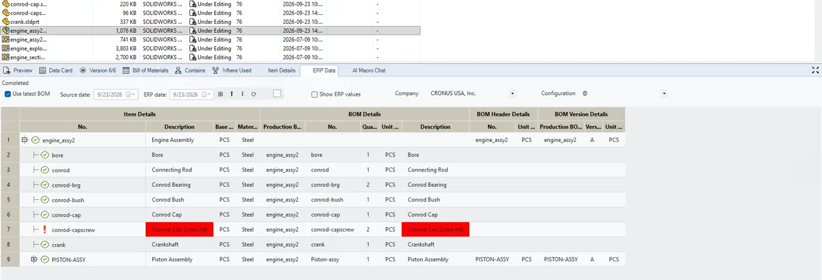Open the Where Used tab

232,70
